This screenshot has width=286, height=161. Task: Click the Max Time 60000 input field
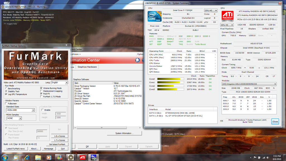point(42,131)
